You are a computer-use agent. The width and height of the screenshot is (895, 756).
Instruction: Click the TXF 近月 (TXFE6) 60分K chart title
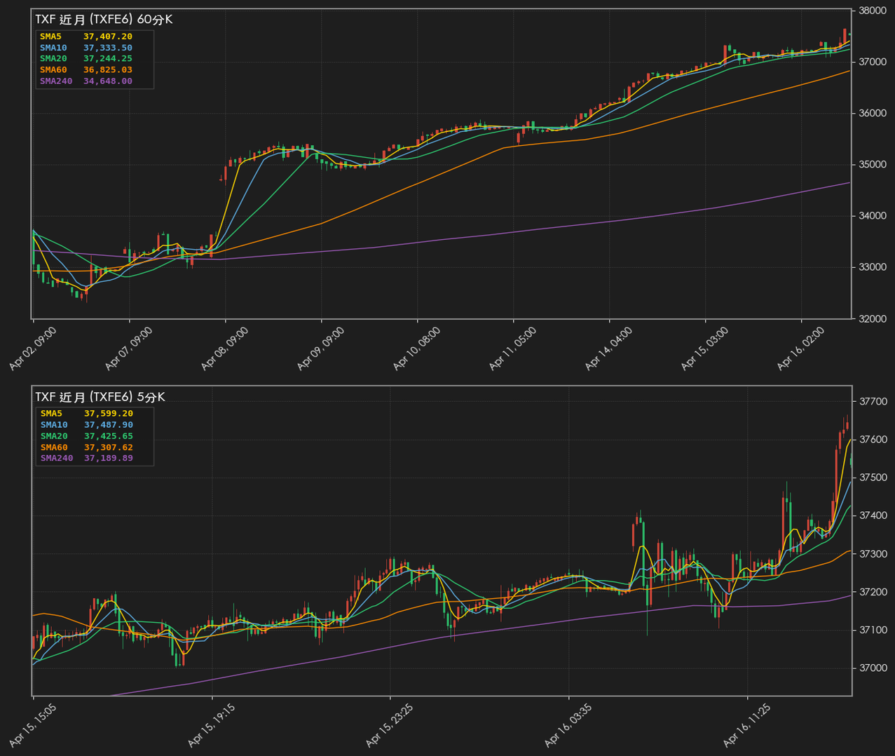(104, 20)
